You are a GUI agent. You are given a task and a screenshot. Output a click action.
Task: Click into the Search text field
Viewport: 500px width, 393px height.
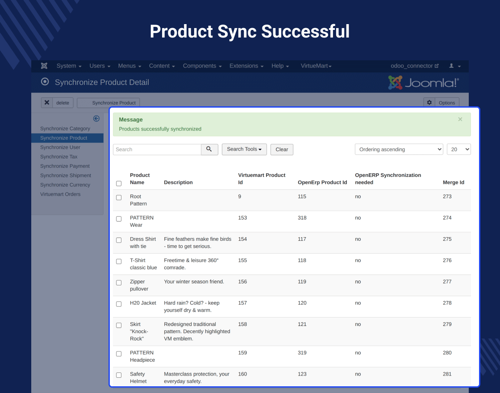tap(157, 149)
